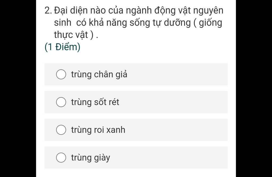Click the word "dưỡng" in the question text
Image resolution: width=272 pixels, height=177 pixels.
tap(177, 23)
